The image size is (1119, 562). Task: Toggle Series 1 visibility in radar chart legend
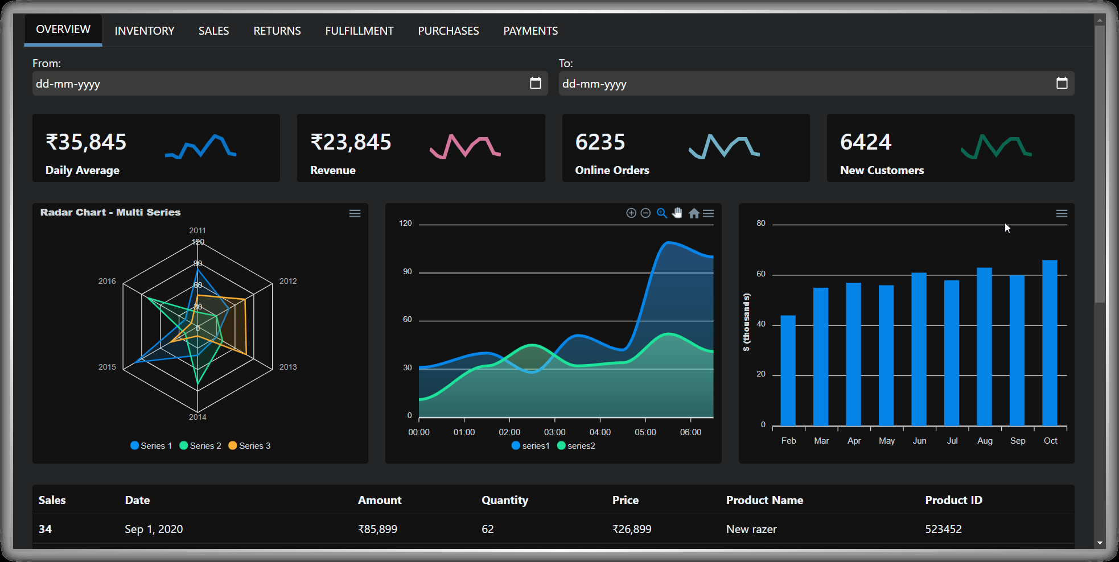[x=150, y=445]
